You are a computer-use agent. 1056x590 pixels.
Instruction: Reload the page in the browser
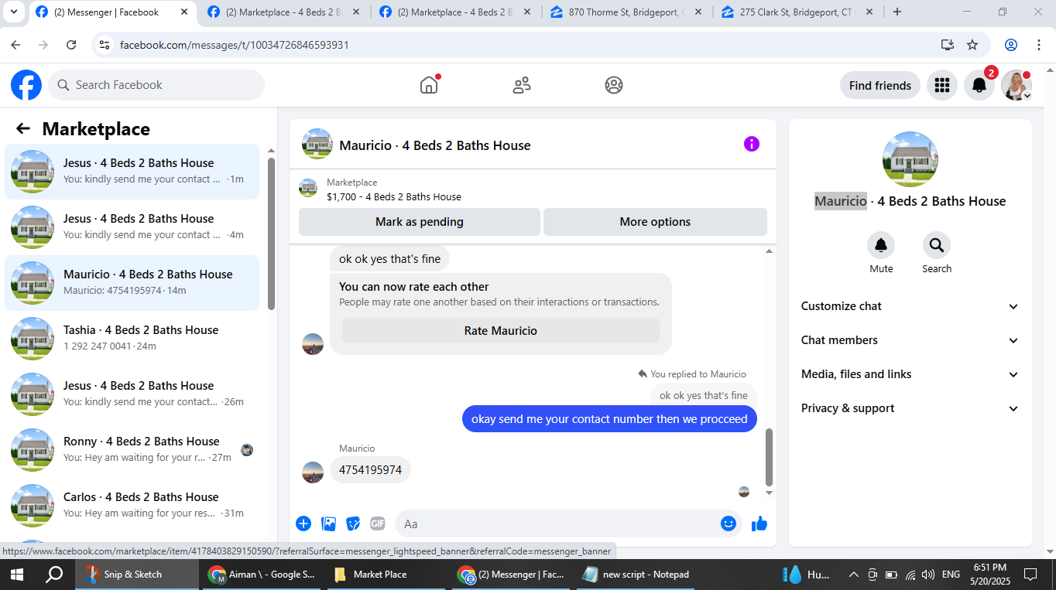click(x=71, y=45)
